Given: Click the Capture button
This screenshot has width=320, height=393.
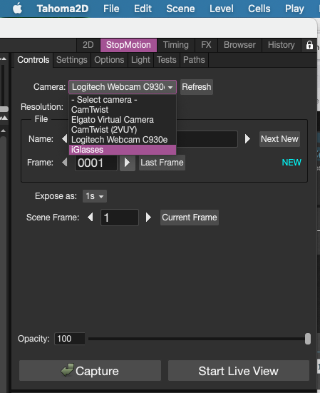Looking at the screenshot, I should click(90, 371).
